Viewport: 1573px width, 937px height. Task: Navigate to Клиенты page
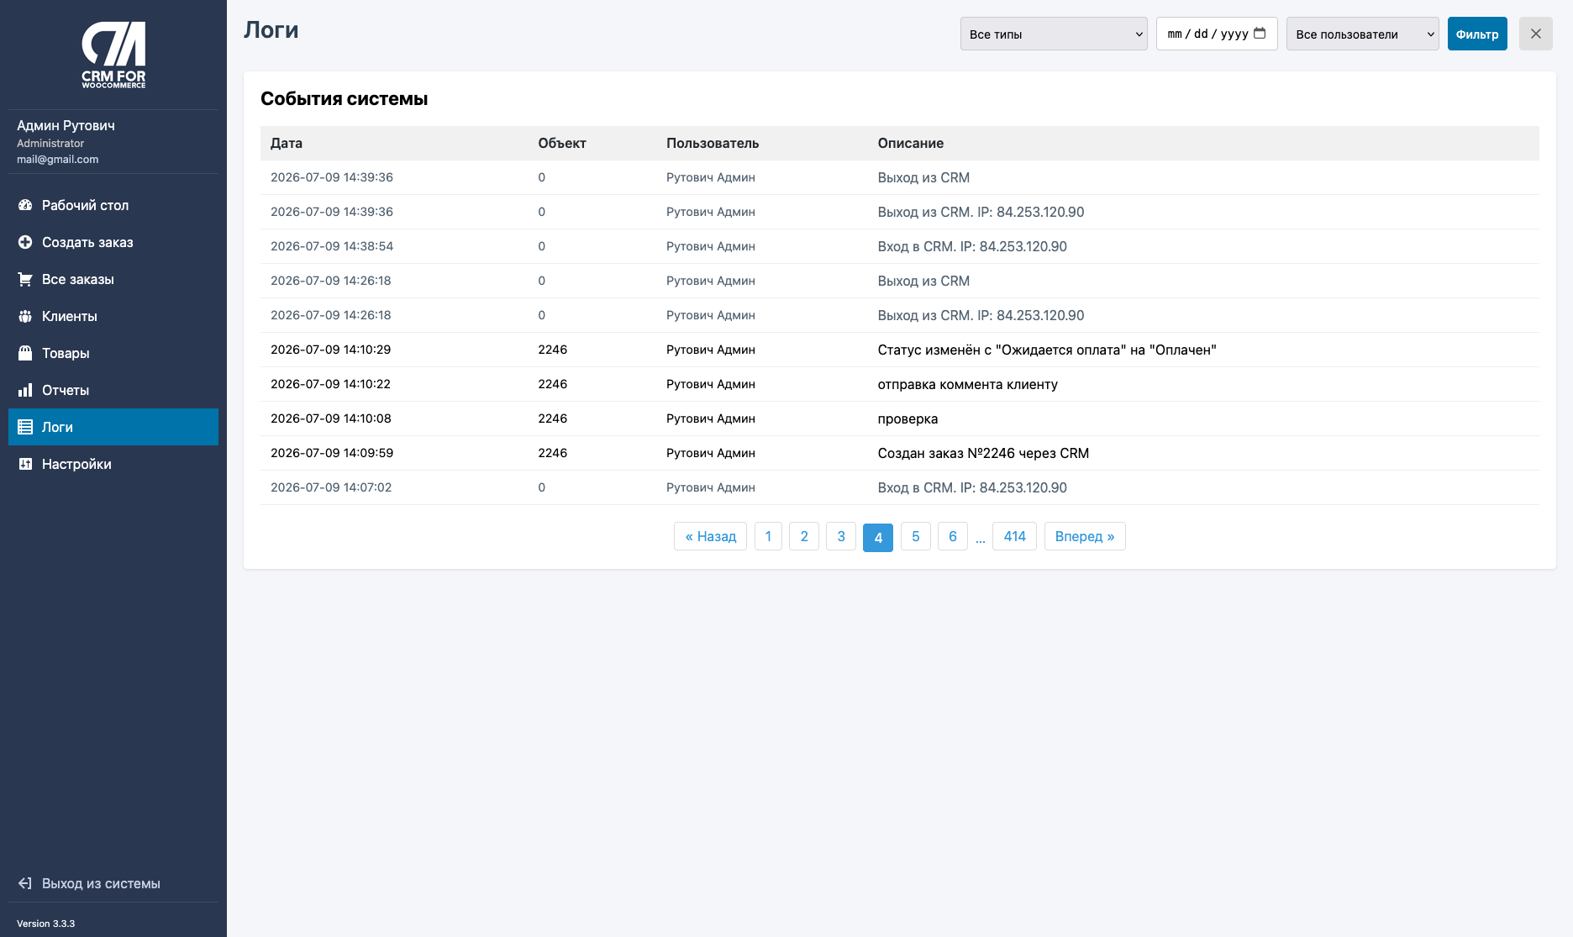(x=113, y=316)
